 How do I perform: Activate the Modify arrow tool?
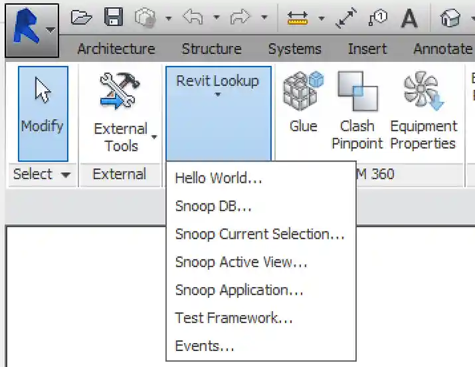(43, 110)
